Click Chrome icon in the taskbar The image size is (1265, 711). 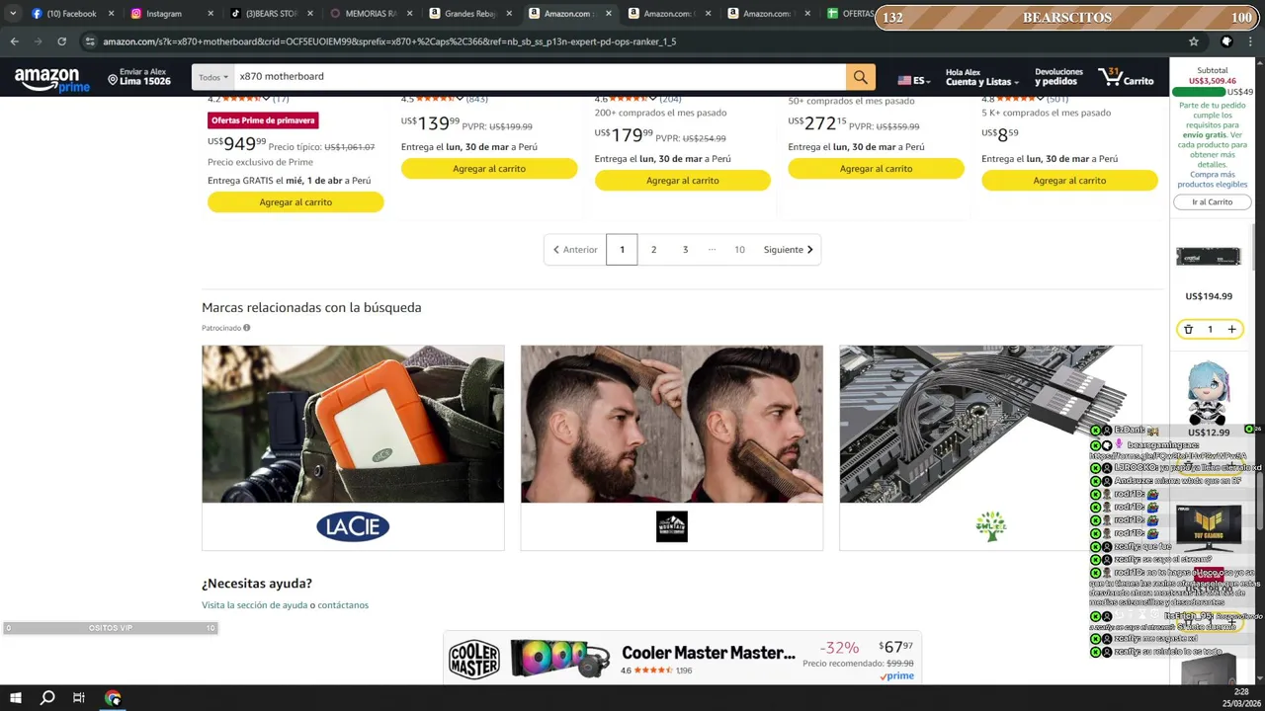click(x=113, y=698)
